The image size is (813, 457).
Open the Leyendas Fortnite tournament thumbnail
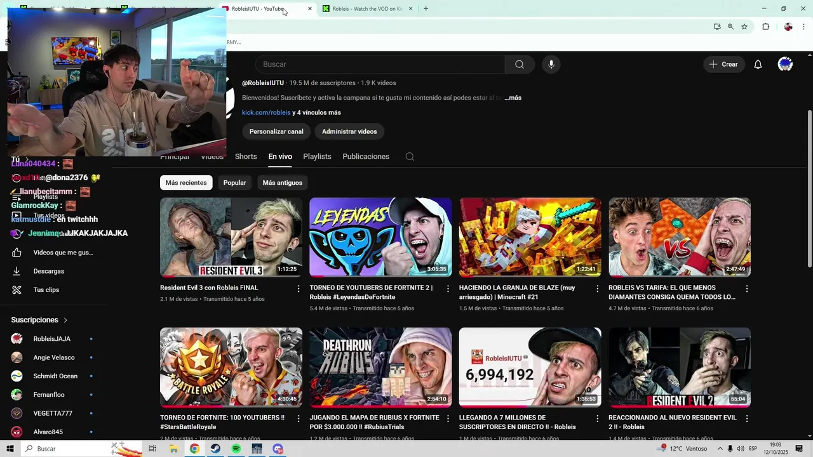[380, 237]
